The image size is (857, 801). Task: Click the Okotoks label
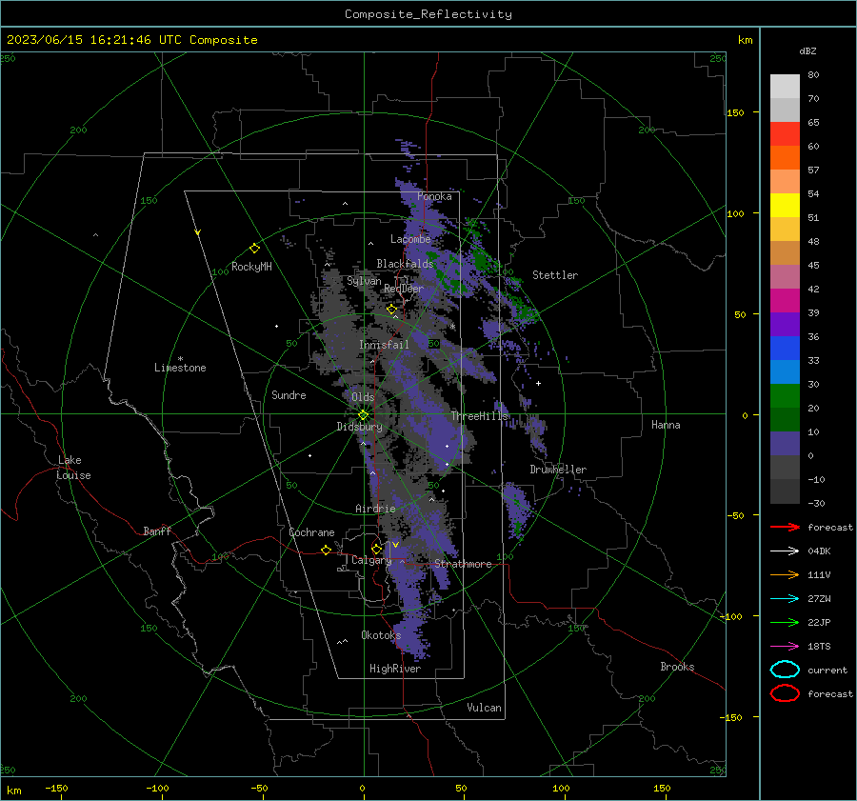(x=381, y=635)
